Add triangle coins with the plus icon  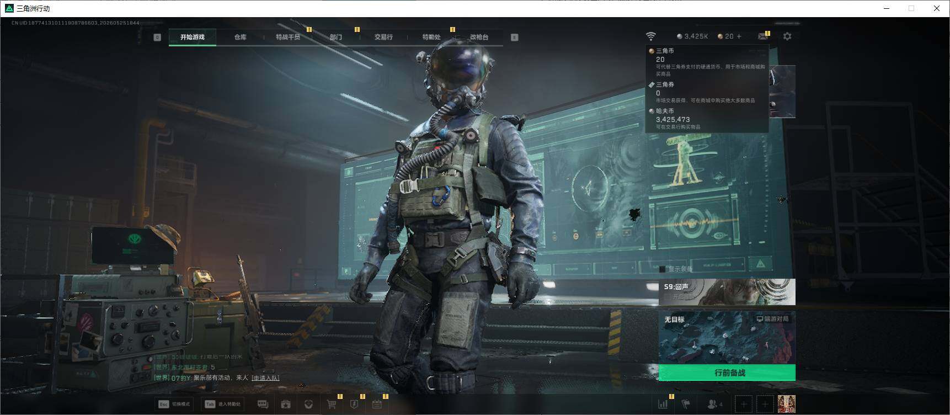739,36
